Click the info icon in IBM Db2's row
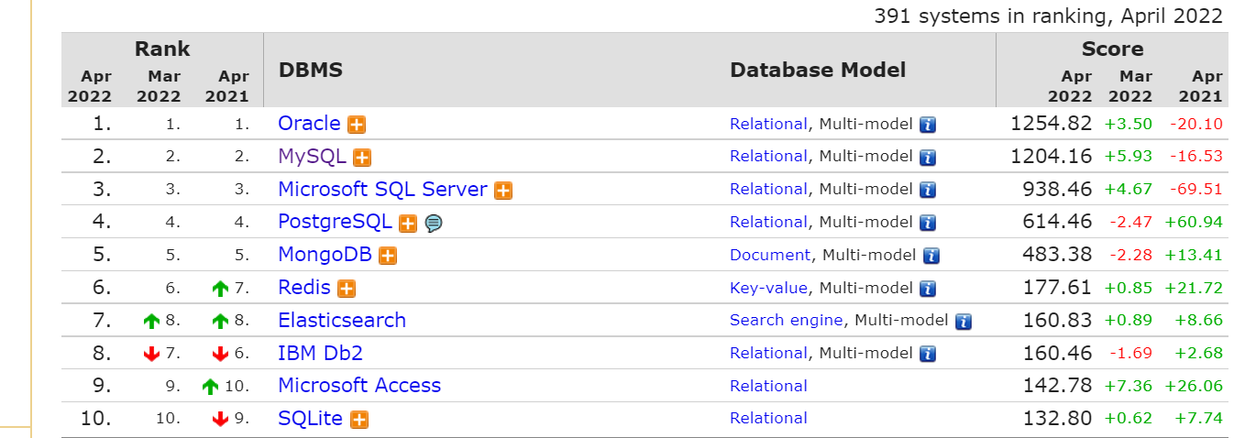Image resolution: width=1256 pixels, height=438 pixels. [928, 354]
